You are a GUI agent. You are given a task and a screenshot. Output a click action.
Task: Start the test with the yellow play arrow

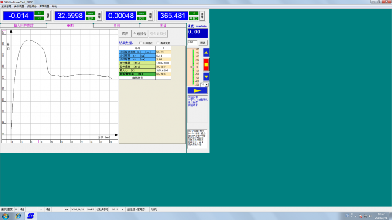point(197,90)
